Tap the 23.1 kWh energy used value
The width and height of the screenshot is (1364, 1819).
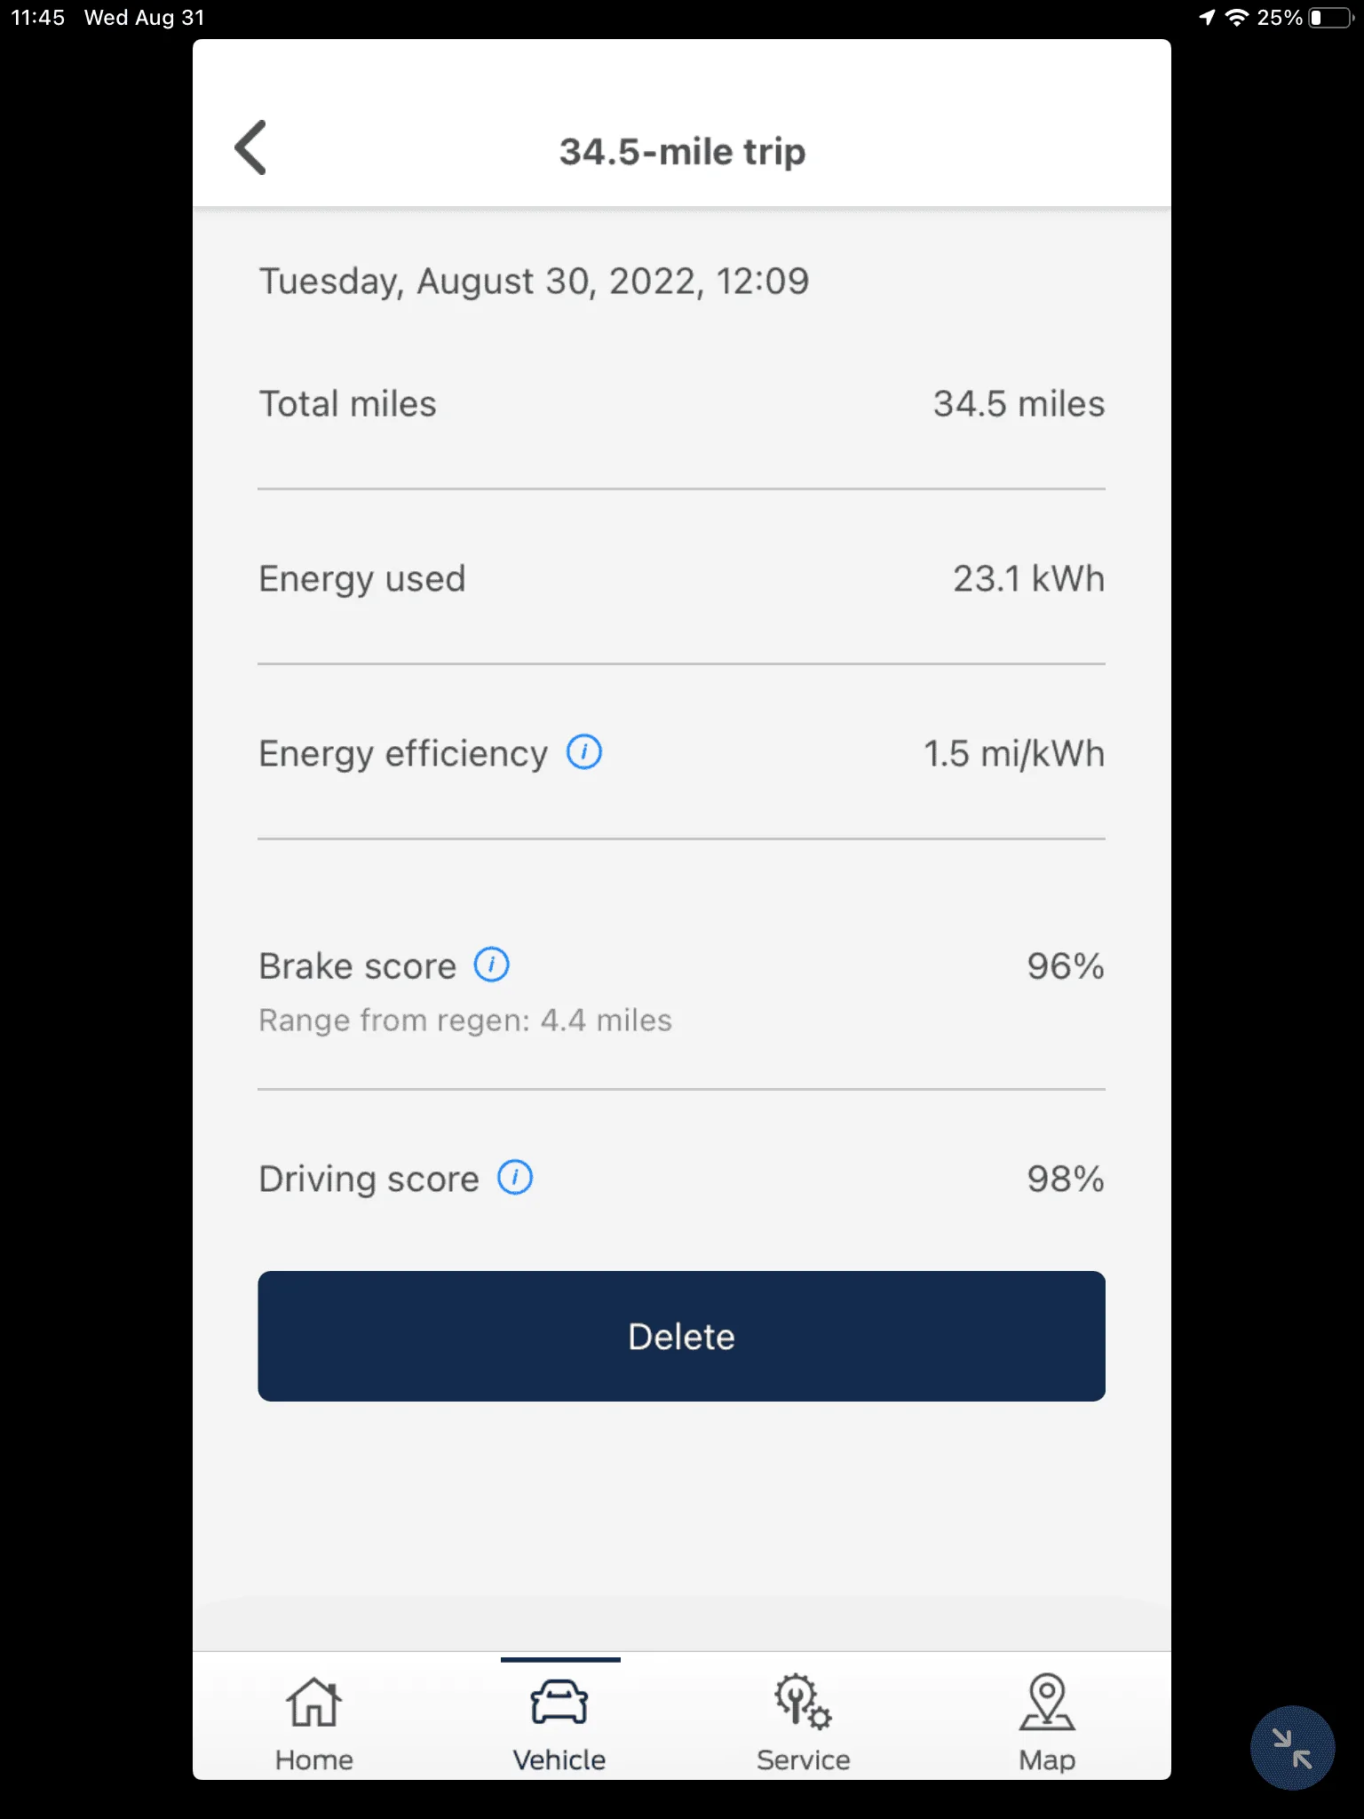coord(1028,579)
